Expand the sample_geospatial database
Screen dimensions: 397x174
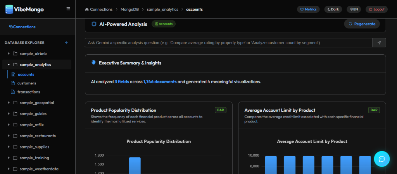tap(9, 103)
